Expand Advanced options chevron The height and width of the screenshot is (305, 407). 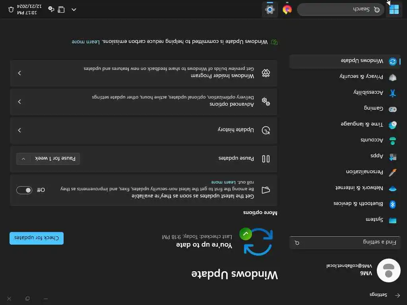20,102
